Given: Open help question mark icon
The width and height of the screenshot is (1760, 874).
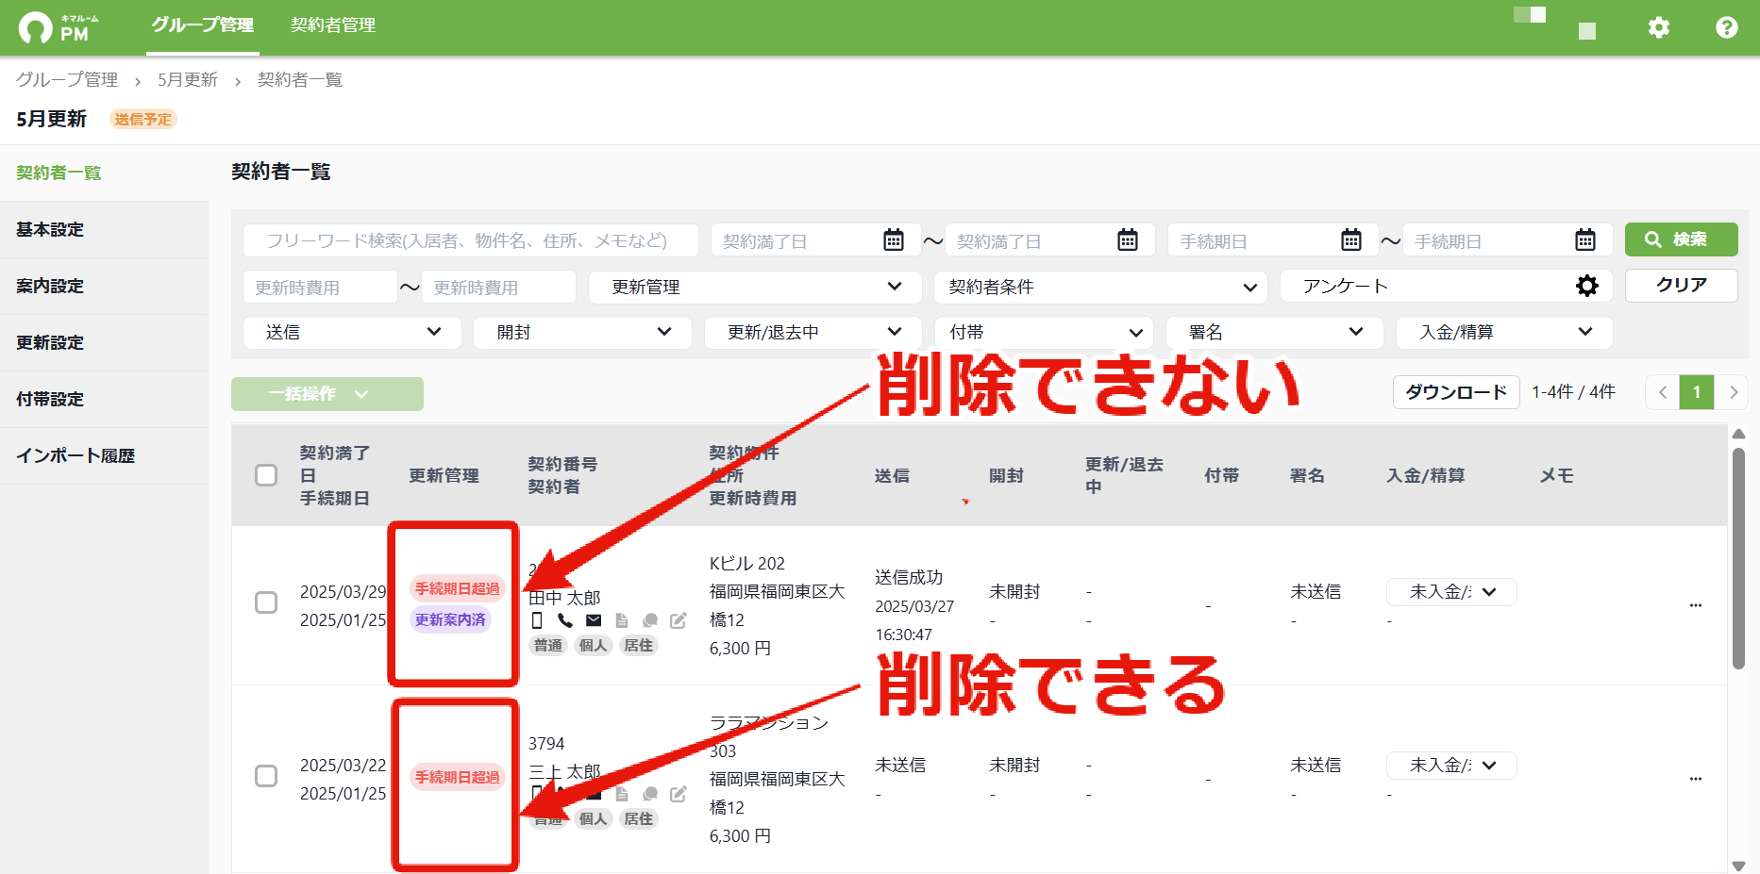Looking at the screenshot, I should (x=1726, y=27).
